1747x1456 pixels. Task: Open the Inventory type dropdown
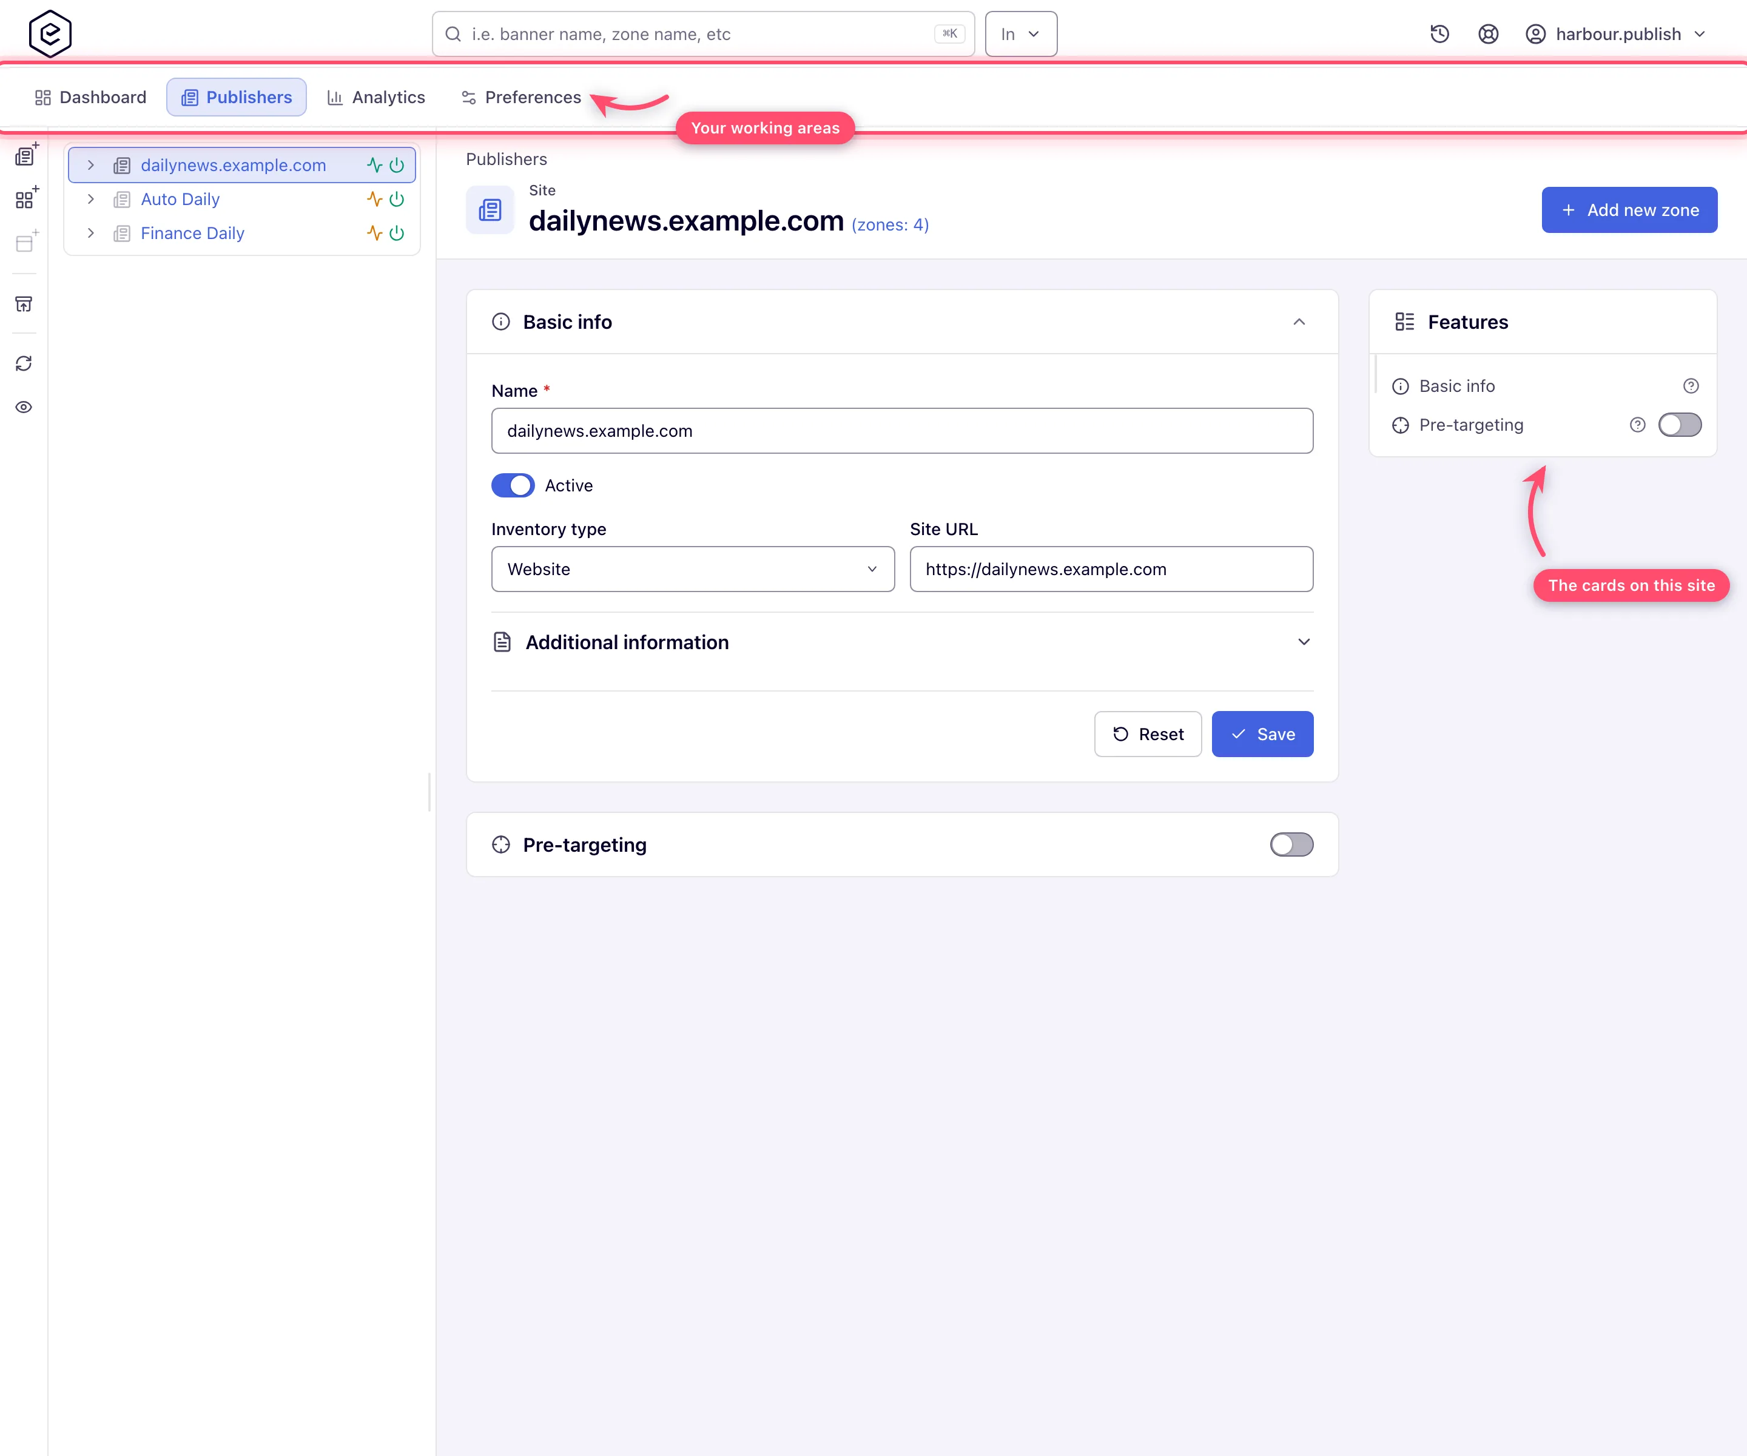click(x=693, y=569)
